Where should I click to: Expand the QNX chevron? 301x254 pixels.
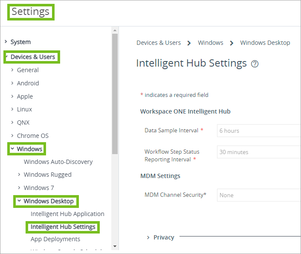pos(12,122)
